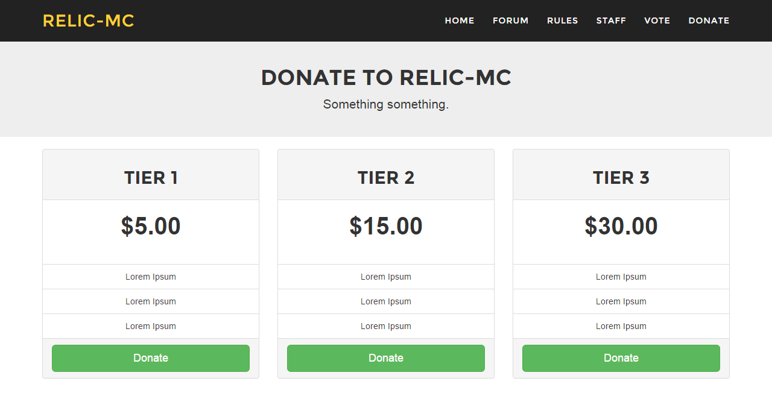Click first Lorem Ipsum under Tier 1

point(151,277)
